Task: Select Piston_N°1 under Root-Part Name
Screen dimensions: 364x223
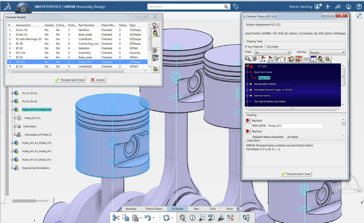Action: (264, 78)
